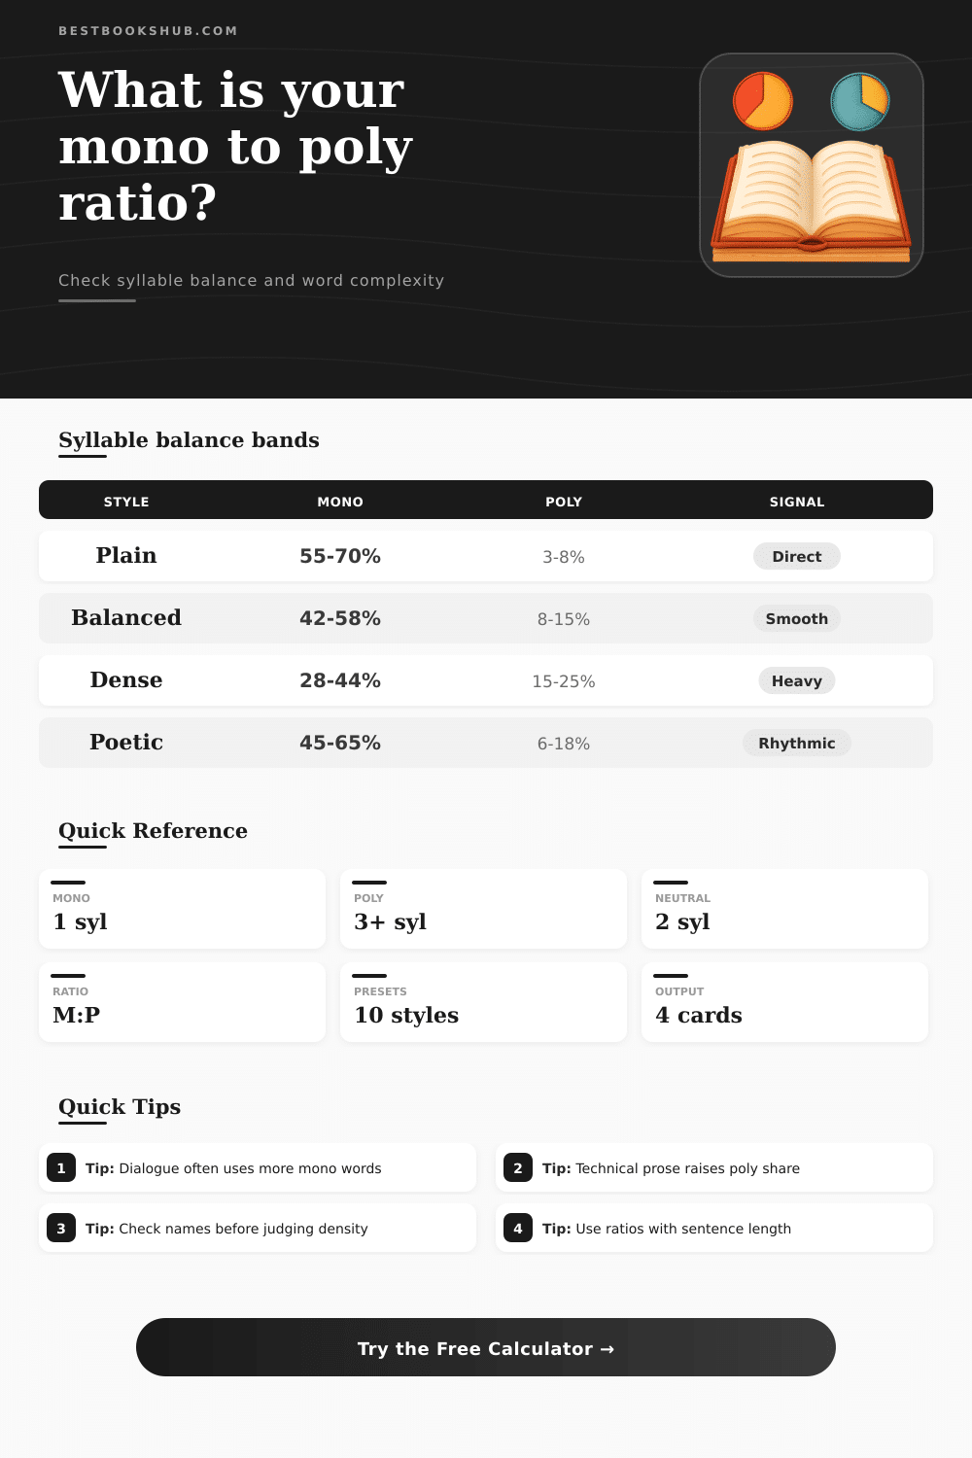Open the PRESETS 10 styles card
Screen dimensions: 972x1458
tap(483, 1002)
